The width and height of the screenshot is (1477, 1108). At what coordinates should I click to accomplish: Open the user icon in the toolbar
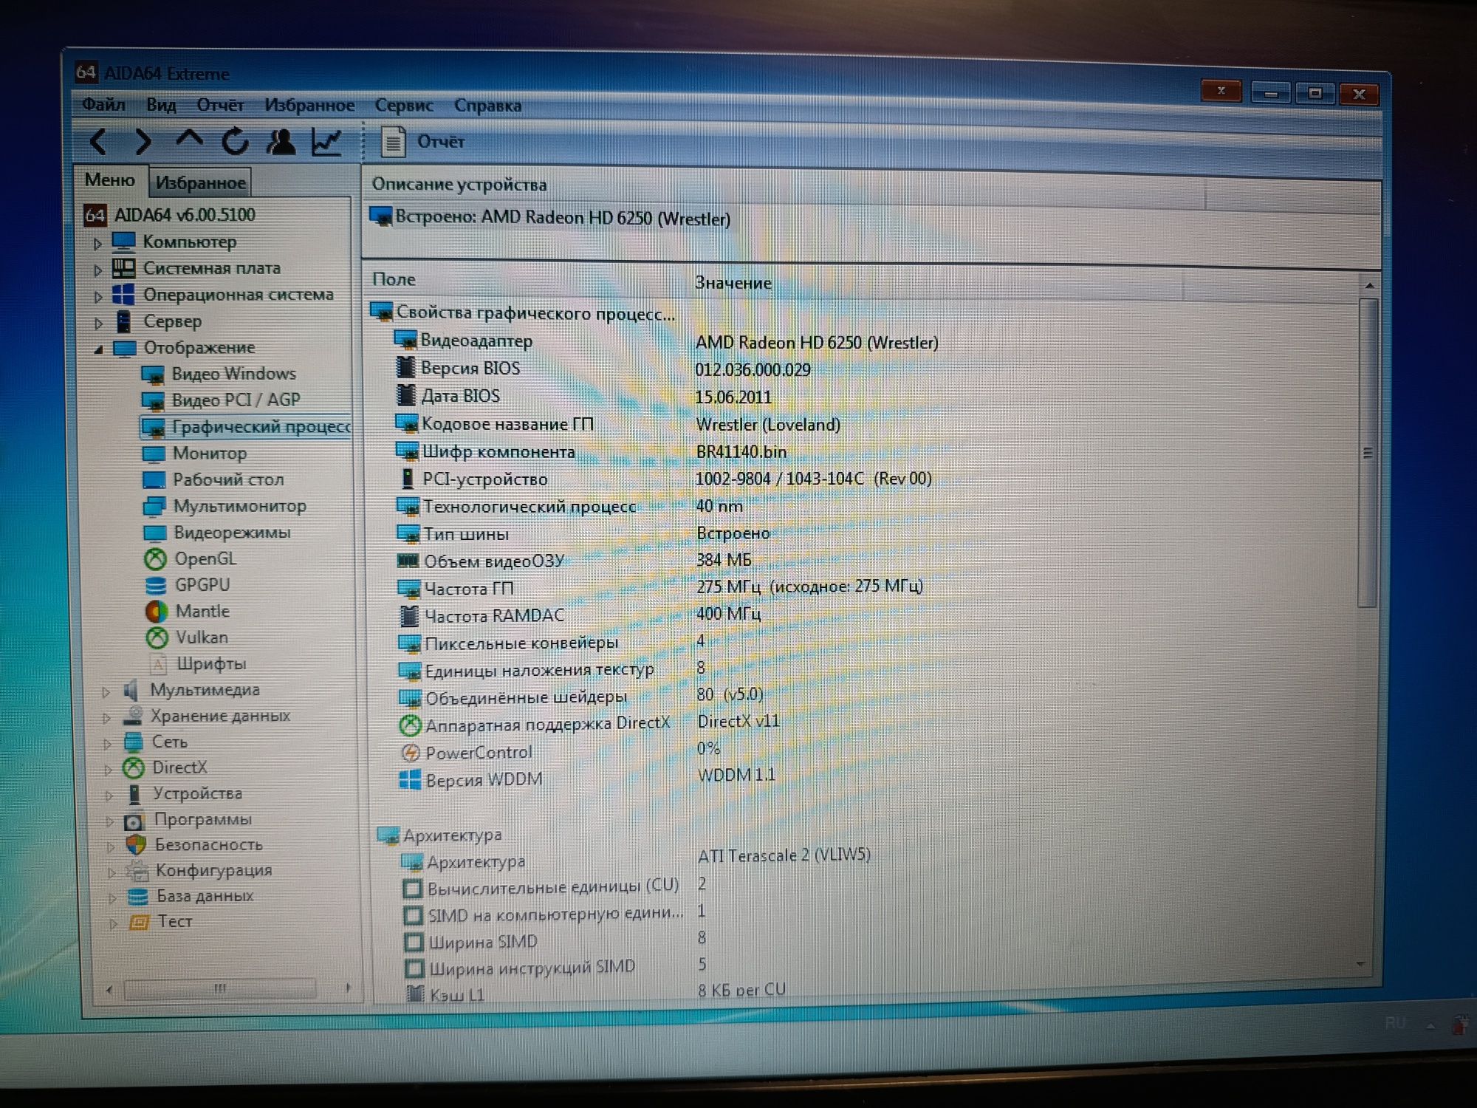(281, 141)
